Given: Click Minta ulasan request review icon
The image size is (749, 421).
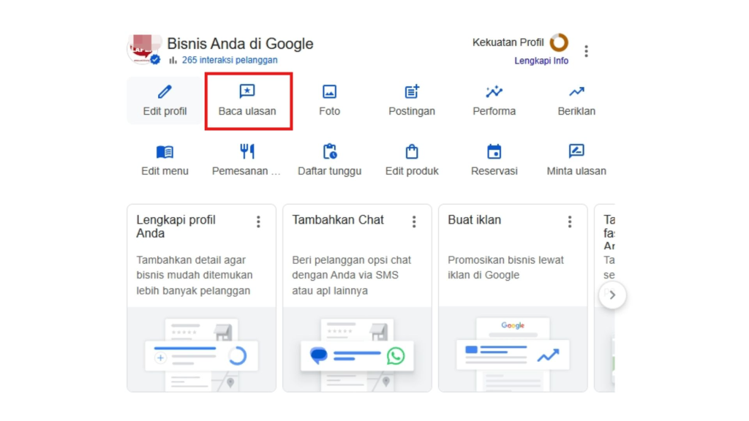Looking at the screenshot, I should [576, 152].
